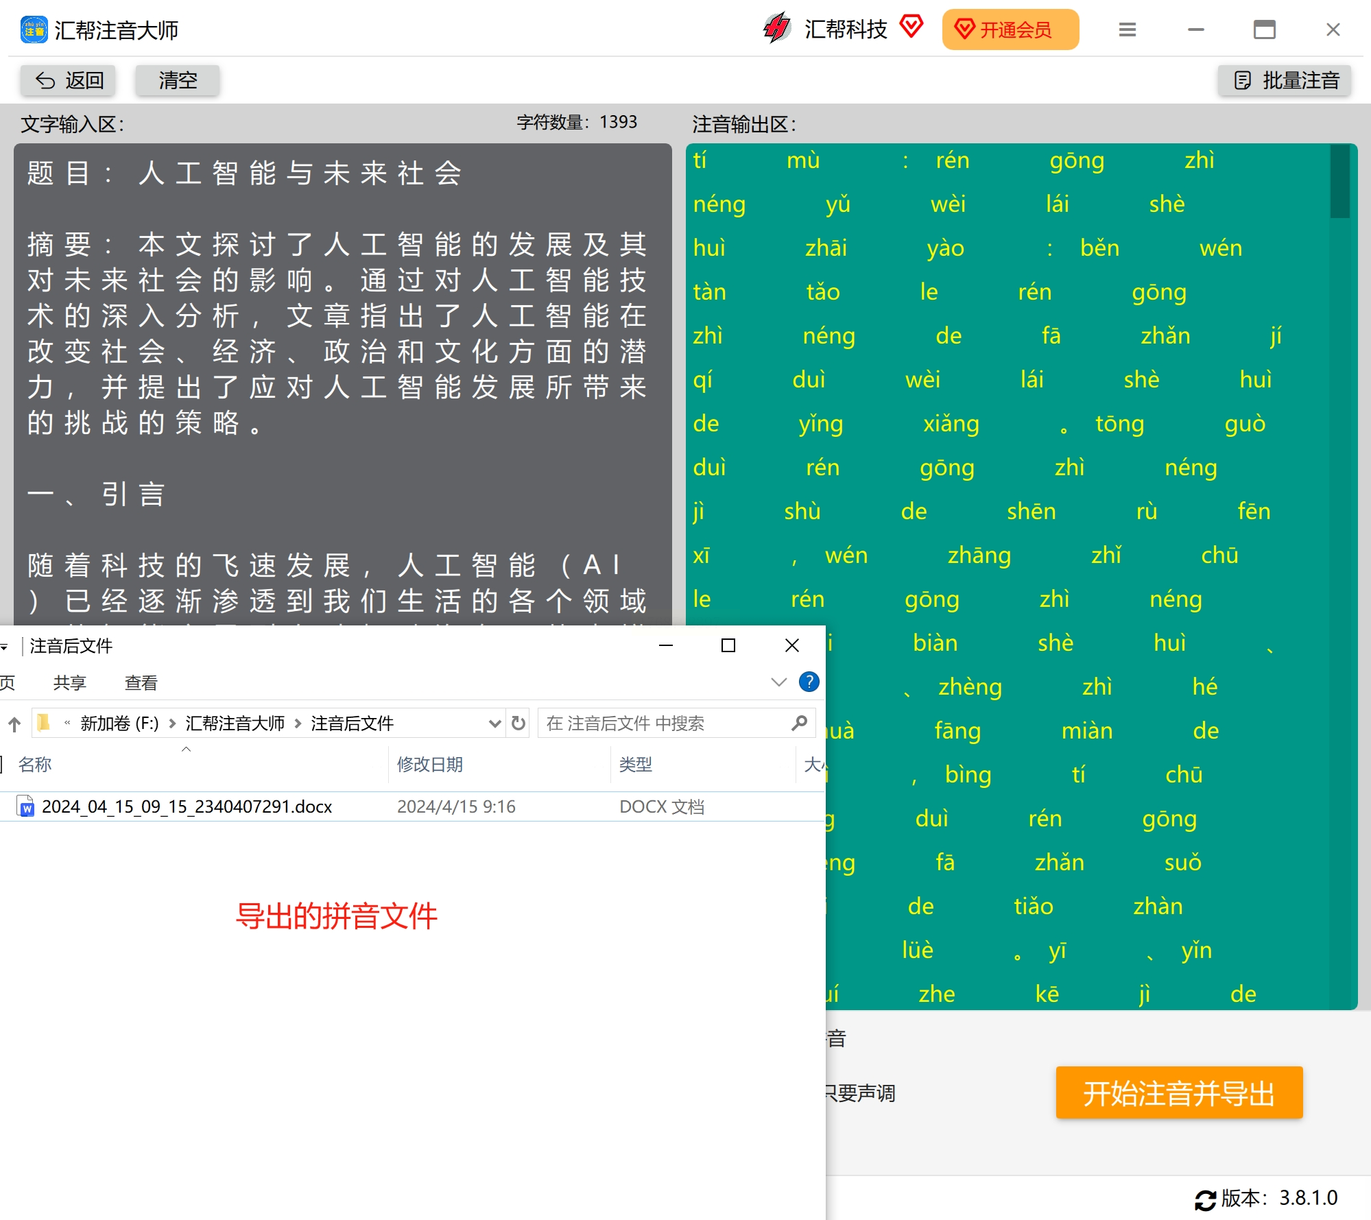Click the refresh icon beside address bar
The image size is (1371, 1220).
(518, 723)
